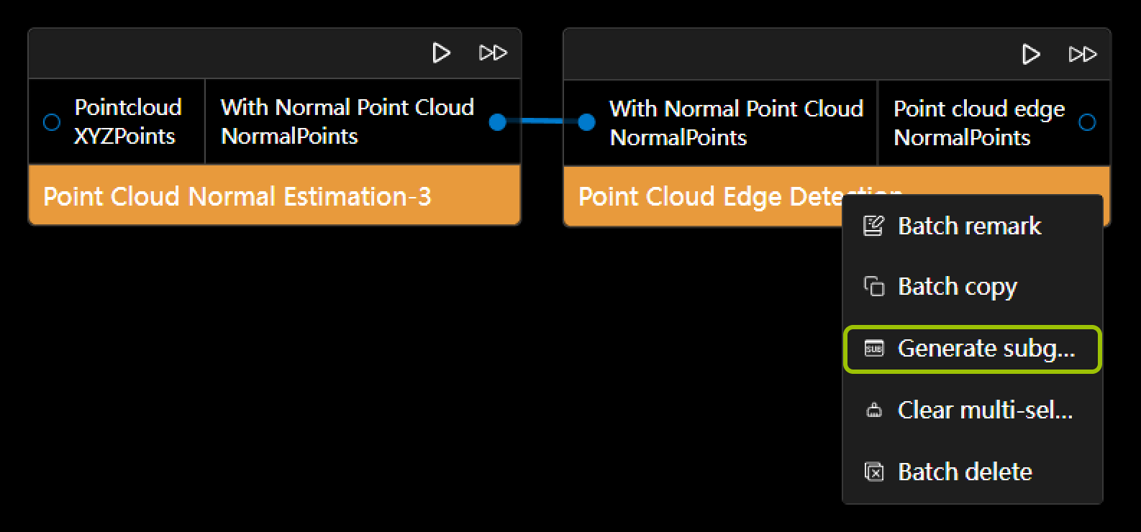Click fast-forward icon on Edge Detection node
The height and width of the screenshot is (532, 1141).
pyautogui.click(x=1083, y=54)
